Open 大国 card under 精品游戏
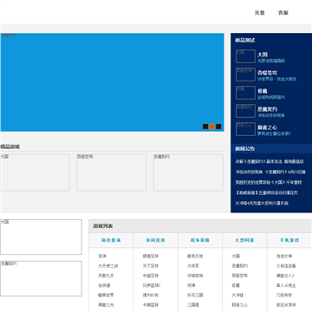312x312 pixels. tap(35, 172)
